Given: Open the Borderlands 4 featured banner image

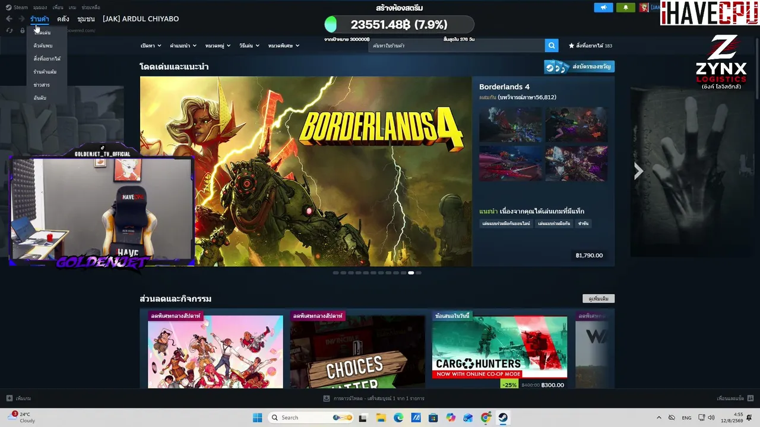Looking at the screenshot, I should 306,171.
